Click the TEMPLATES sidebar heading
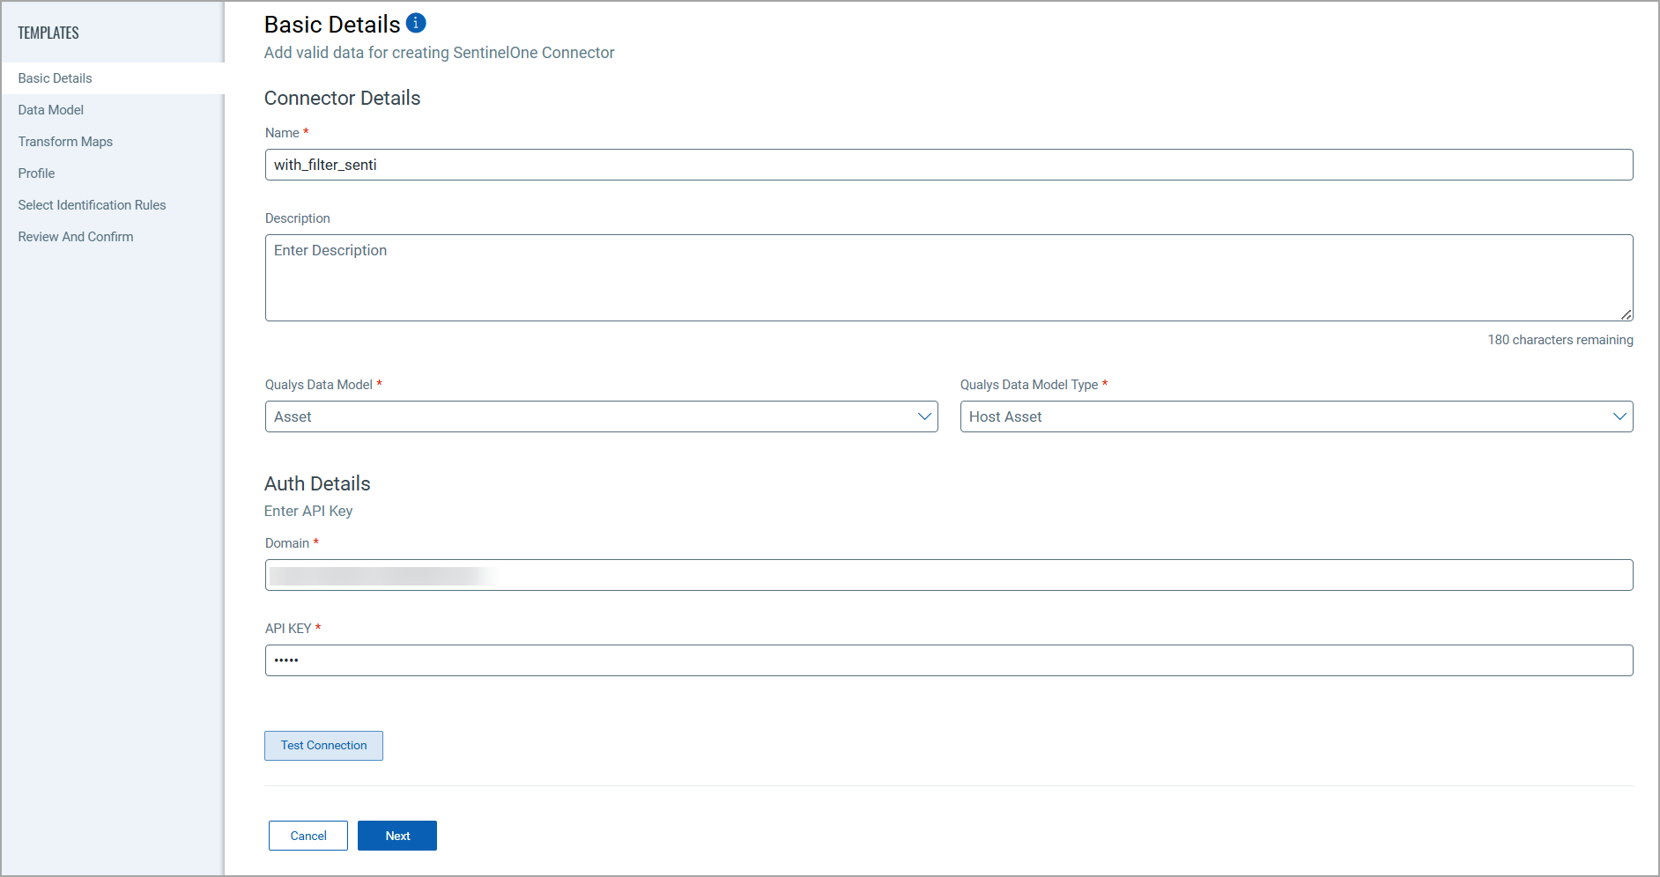The image size is (1660, 877). click(48, 33)
